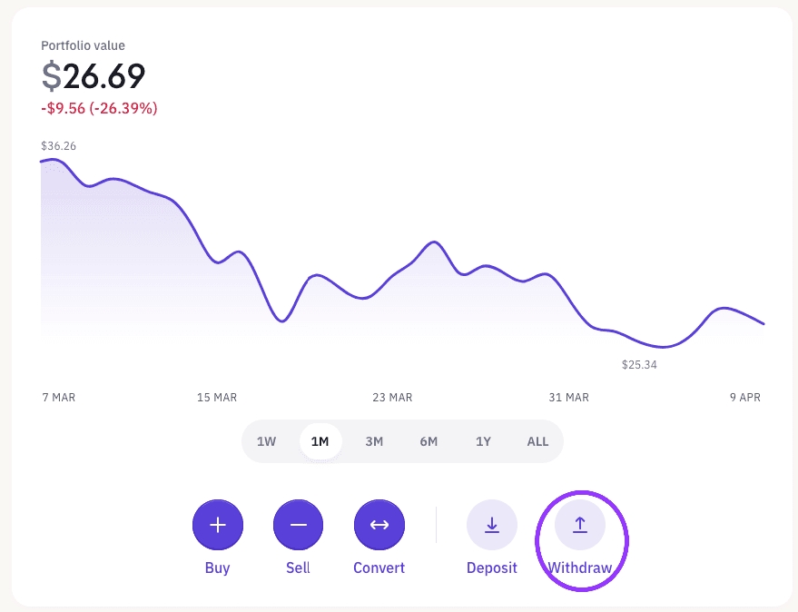View the 1Y chart range
This screenshot has height=612, width=798.
tap(483, 442)
